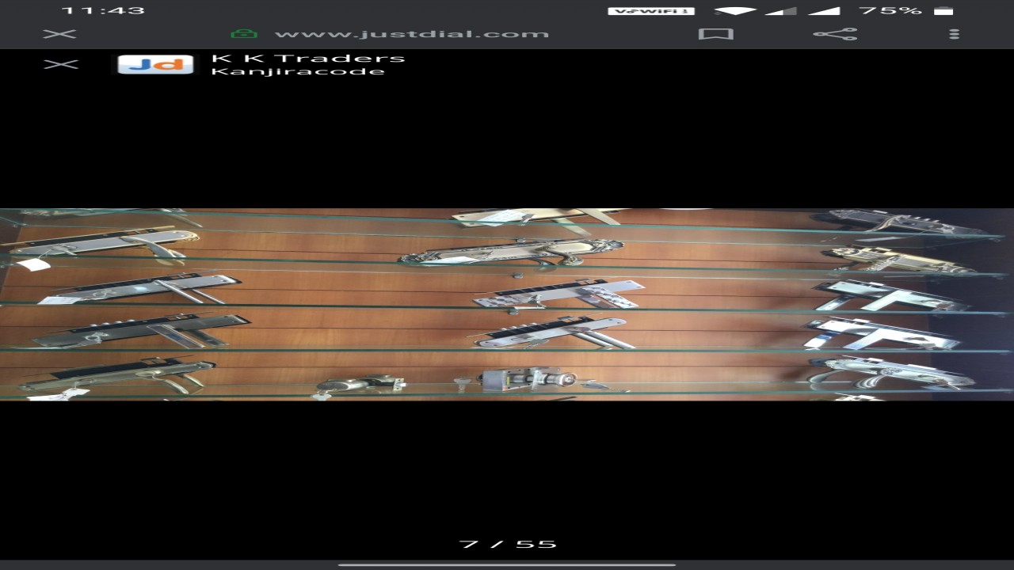The width and height of the screenshot is (1014, 570).
Task: Tap the Jd Justdial logo
Action: 155,64
